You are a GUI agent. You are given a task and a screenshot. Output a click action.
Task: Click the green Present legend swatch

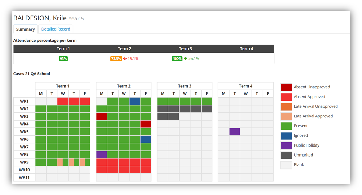click(286, 126)
